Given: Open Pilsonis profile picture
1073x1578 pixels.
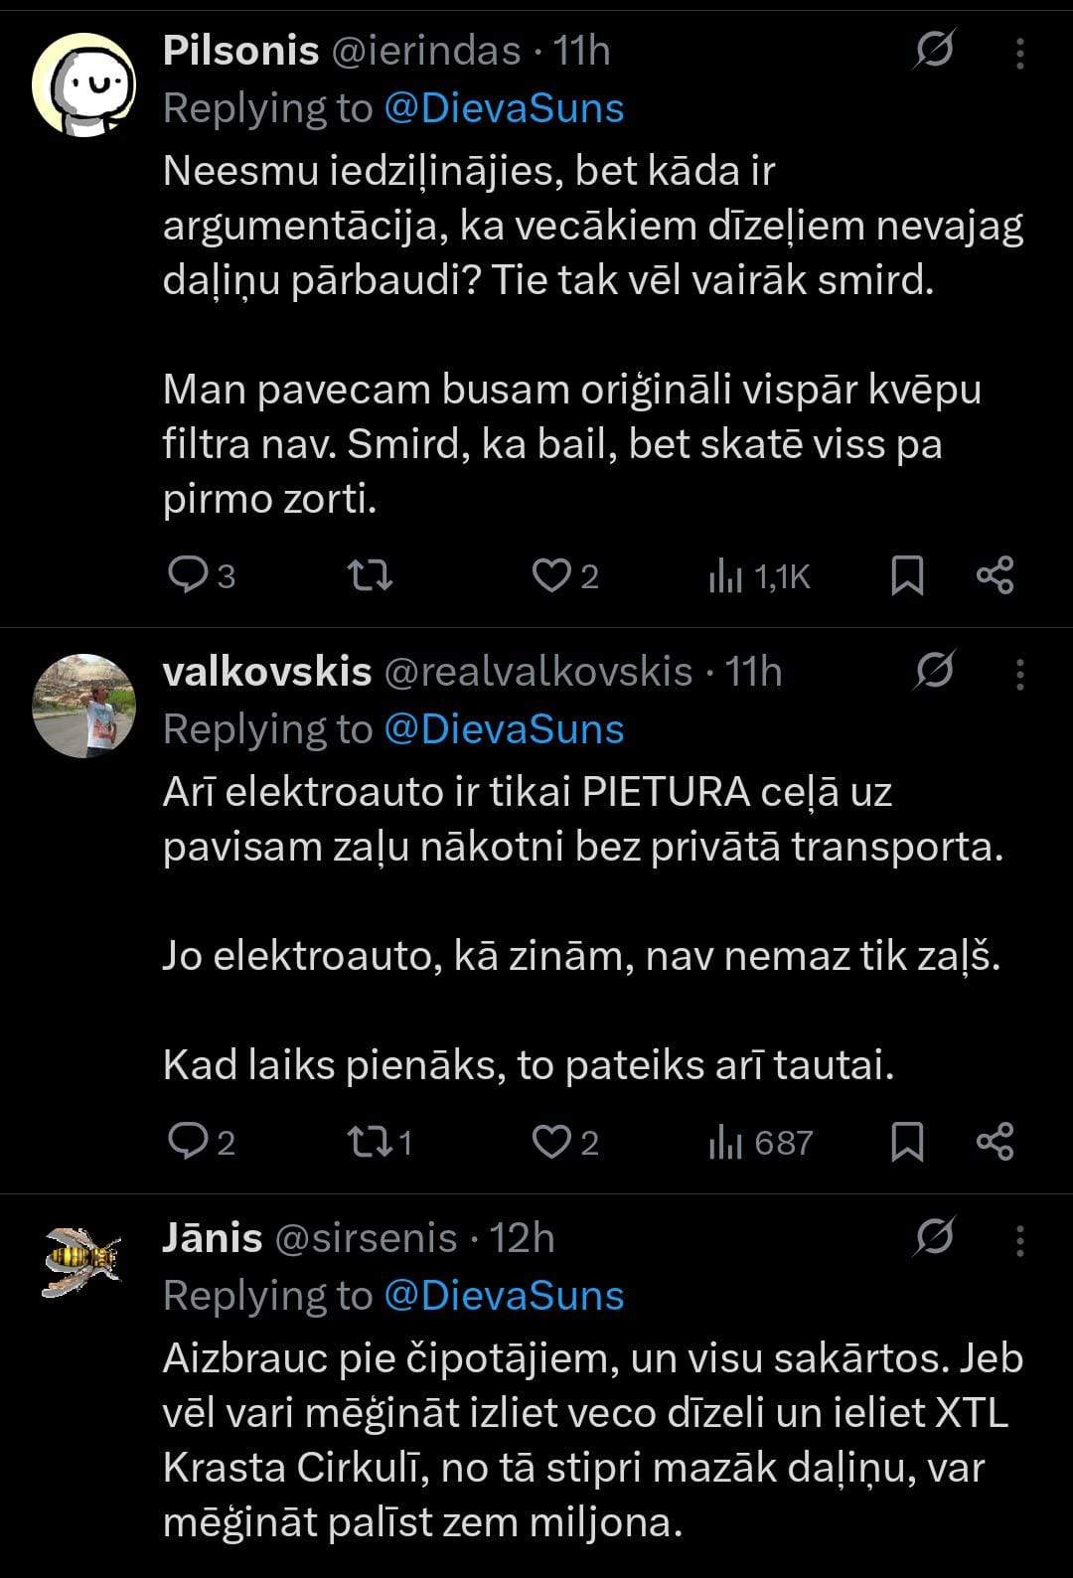Looking at the screenshot, I should 83,85.
